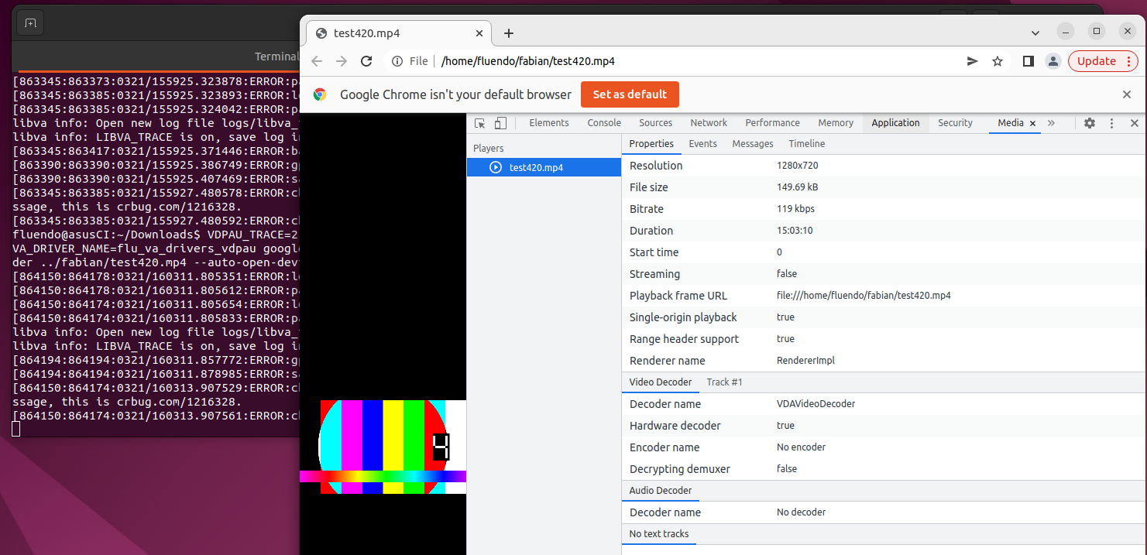
Task: Show more DevTools panels via the chevron
Action: point(1051,122)
